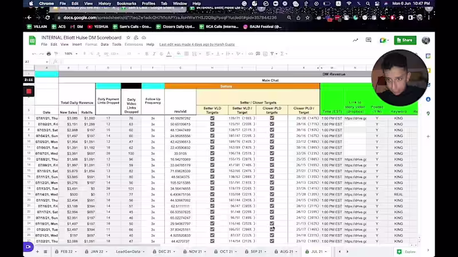
Task: Open the activity trend icon near Share
Action: (356, 40)
